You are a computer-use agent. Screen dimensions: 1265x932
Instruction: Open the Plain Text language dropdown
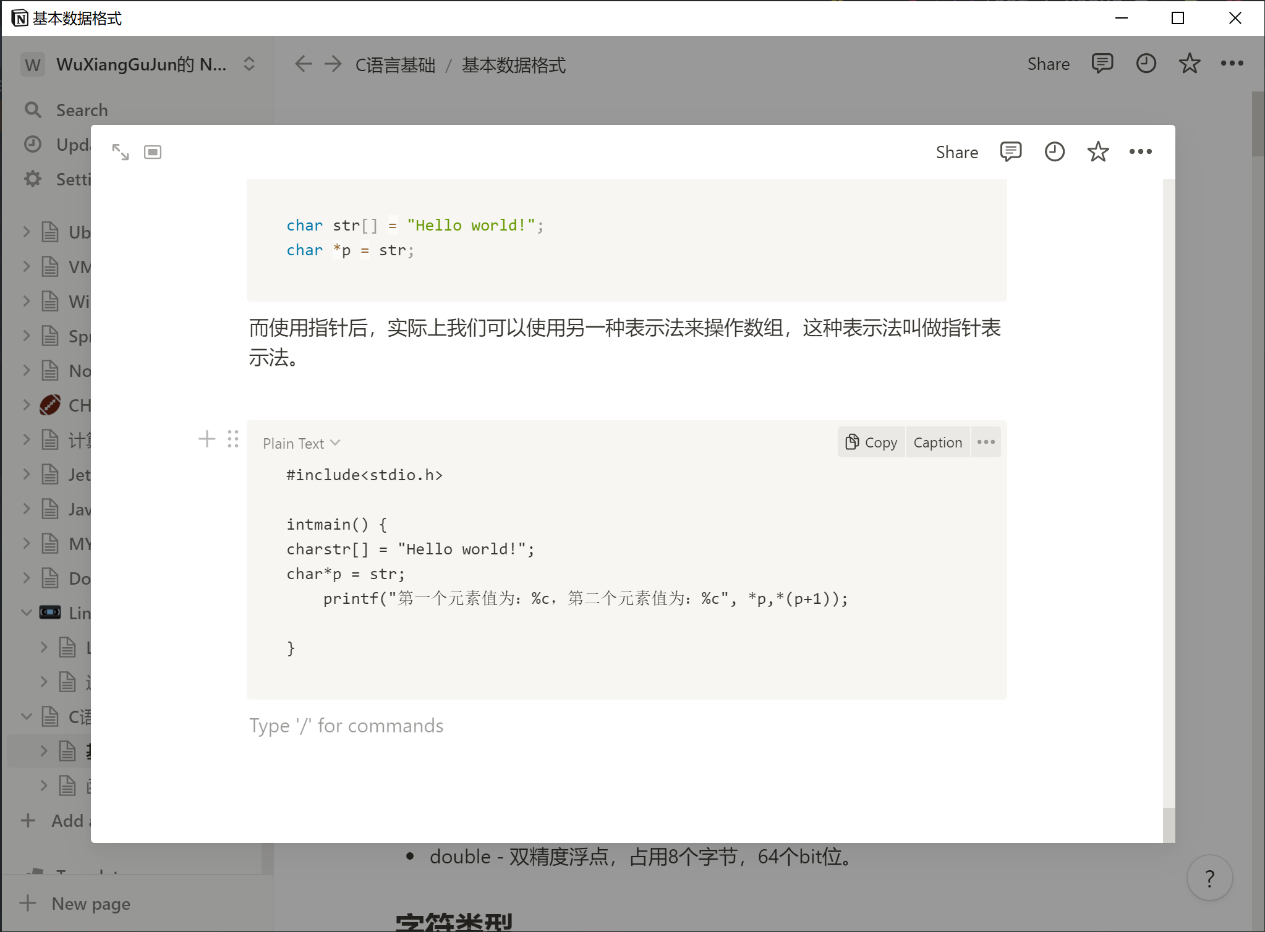[301, 443]
